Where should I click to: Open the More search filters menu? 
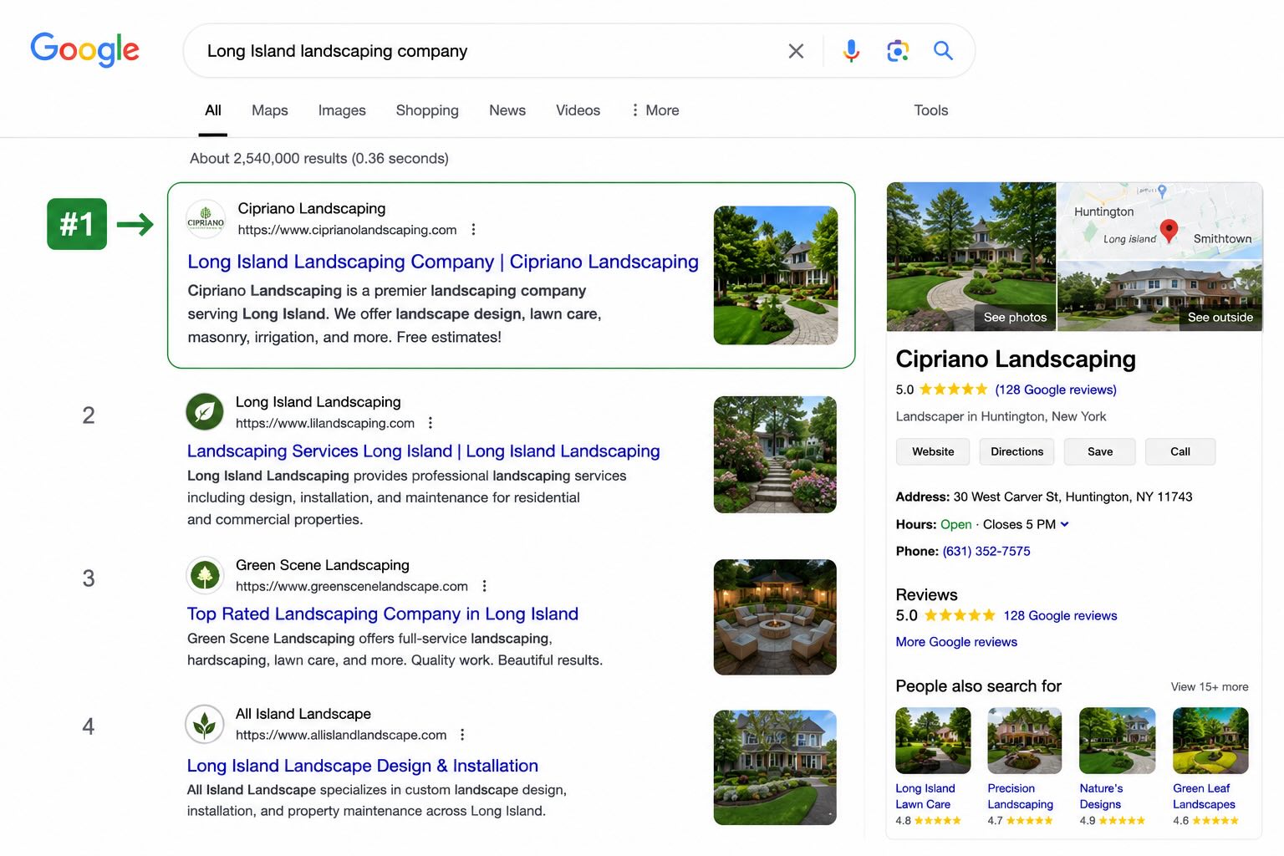655,110
